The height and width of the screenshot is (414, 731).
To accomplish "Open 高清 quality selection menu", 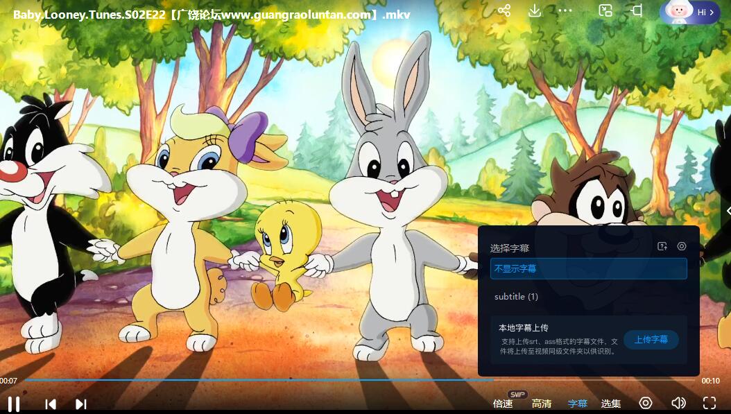I will tap(541, 404).
